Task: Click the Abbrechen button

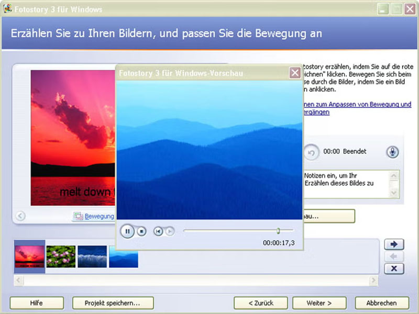Action: pyautogui.click(x=382, y=303)
